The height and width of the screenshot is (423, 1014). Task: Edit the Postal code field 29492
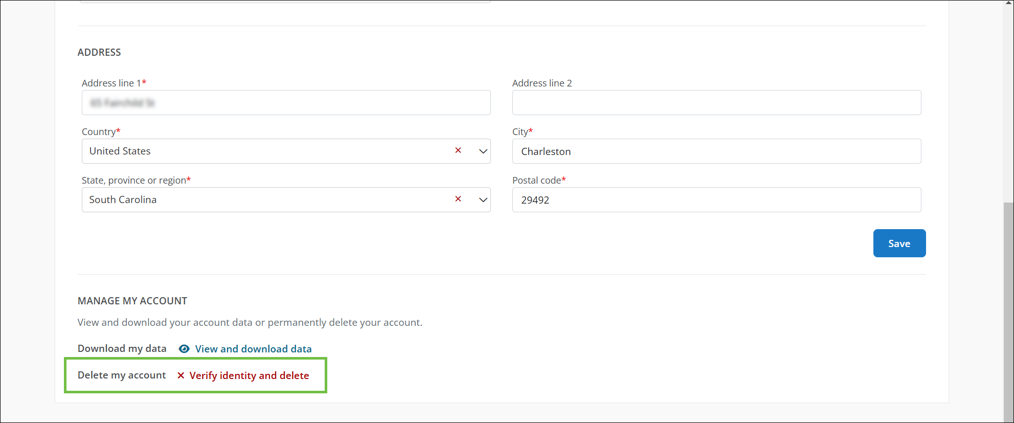coord(716,200)
